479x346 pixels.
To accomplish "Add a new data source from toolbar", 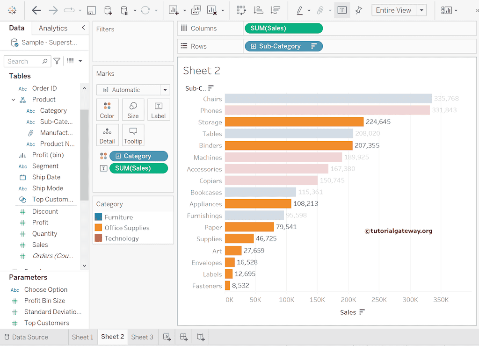I will pyautogui.click(x=108, y=10).
